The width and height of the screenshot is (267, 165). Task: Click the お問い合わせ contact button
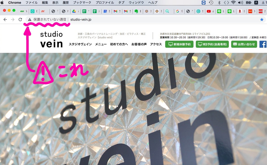point(244,44)
